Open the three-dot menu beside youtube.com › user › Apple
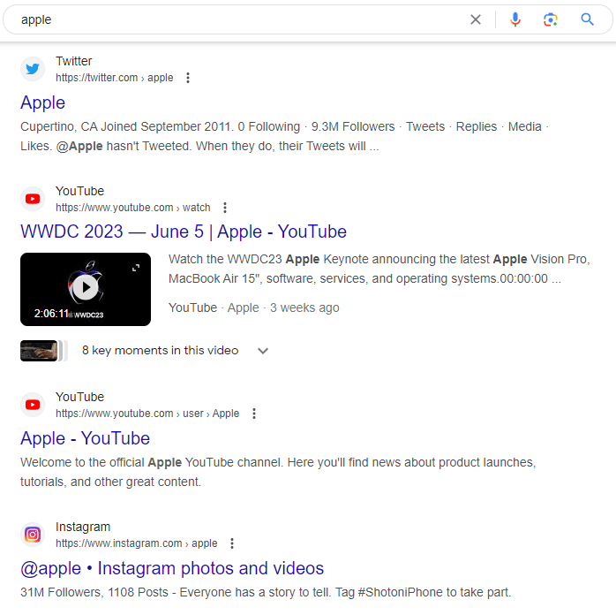 coord(254,414)
